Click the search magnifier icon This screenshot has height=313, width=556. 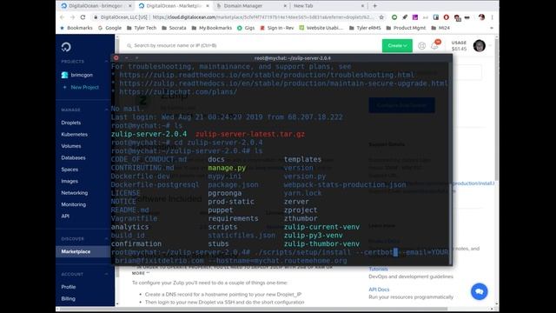pos(129,45)
